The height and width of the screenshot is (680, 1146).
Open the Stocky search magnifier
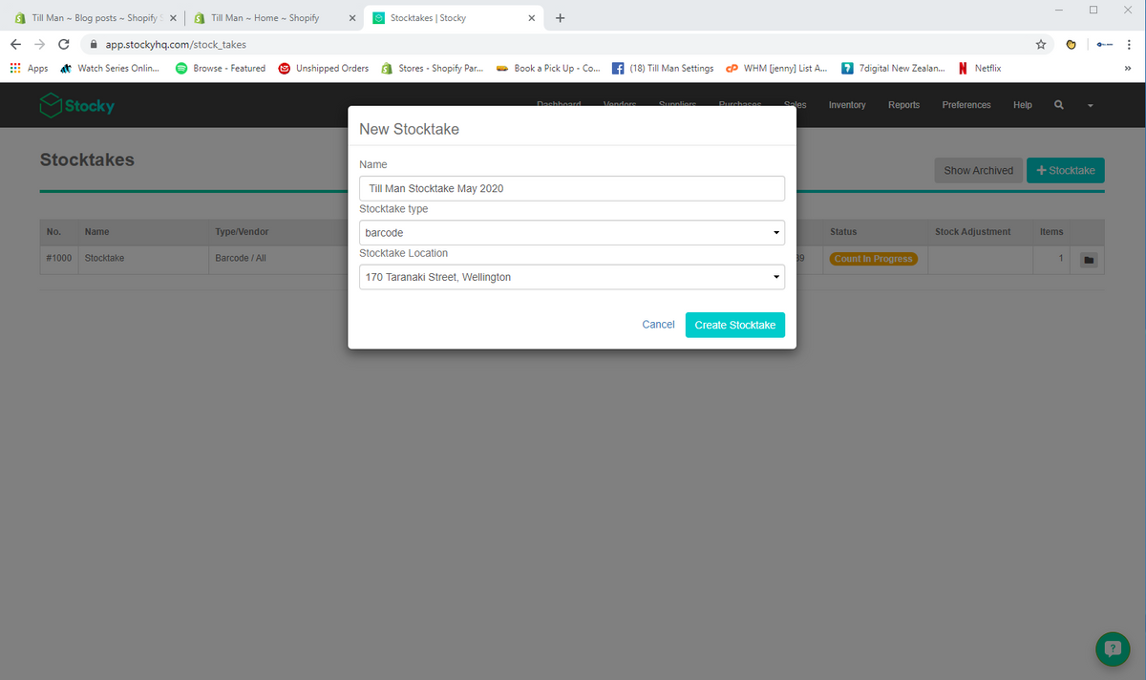tap(1058, 105)
